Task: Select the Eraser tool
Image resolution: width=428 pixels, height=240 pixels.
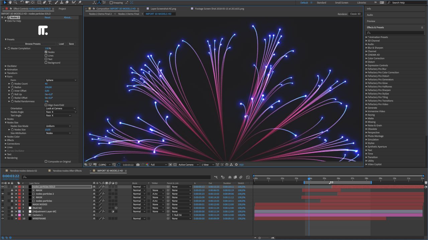Action: (67, 2)
